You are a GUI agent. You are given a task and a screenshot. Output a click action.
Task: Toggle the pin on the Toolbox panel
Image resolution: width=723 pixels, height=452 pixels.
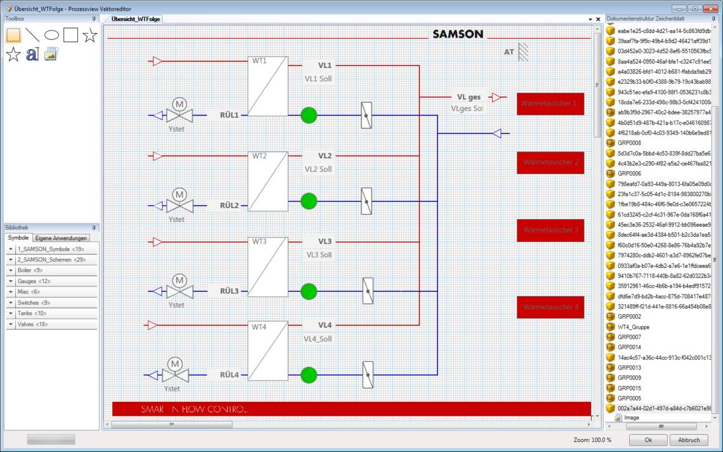pyautogui.click(x=93, y=19)
